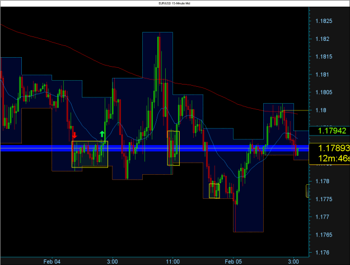Click the 1.1815 price axis label
This screenshot has width=350, height=265.
(x=324, y=57)
